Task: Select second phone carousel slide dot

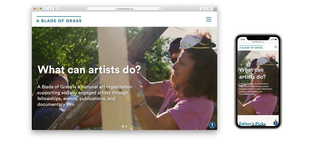Action: click(259, 113)
